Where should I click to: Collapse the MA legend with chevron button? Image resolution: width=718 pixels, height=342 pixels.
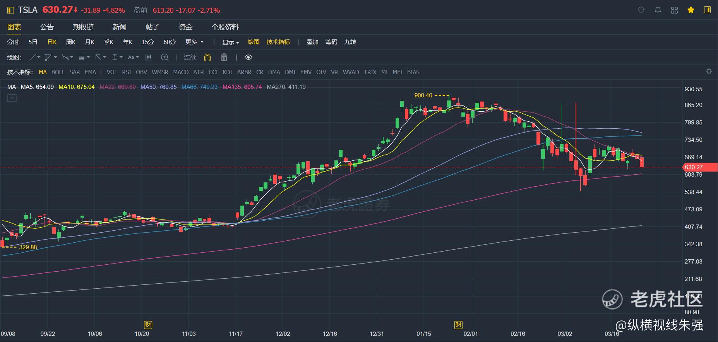(x=12, y=98)
